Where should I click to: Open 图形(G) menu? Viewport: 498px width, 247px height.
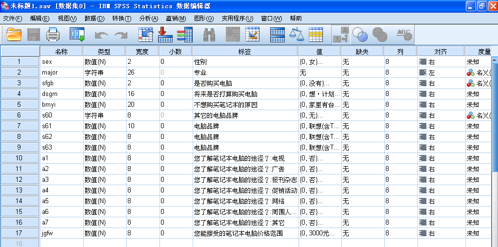(204, 19)
